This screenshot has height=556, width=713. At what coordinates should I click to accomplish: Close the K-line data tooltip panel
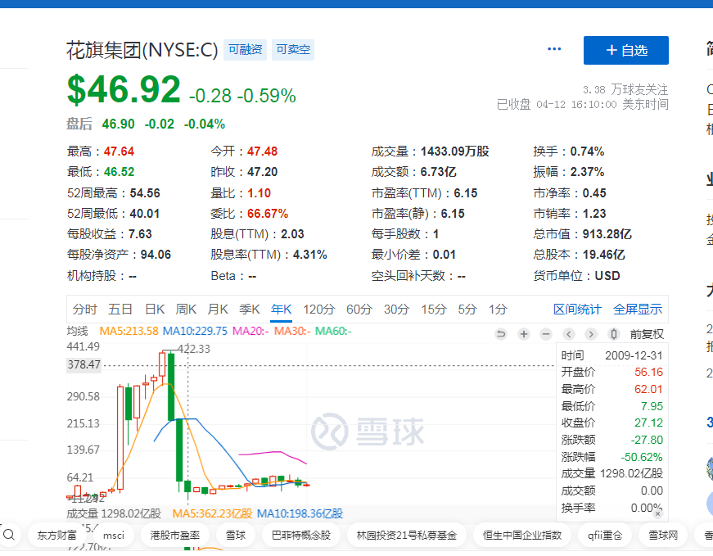tap(657, 513)
